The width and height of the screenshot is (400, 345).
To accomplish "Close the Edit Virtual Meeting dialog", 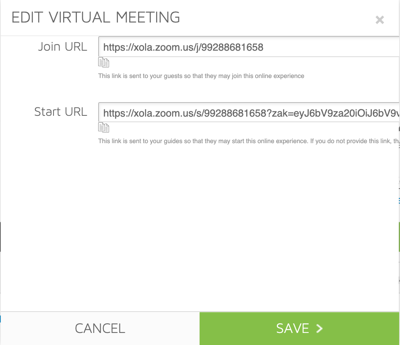I will (379, 20).
